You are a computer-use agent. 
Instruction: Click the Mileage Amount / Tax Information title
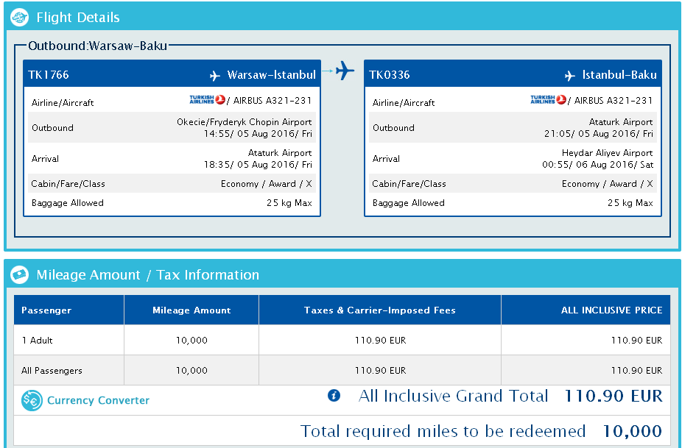148,274
